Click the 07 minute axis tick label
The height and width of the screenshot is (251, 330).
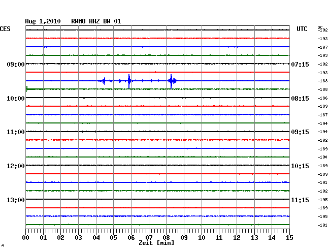pos(149,238)
